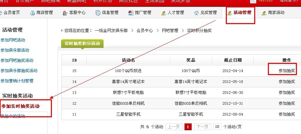Select 参加实时抽奖活动 in sidebar
The image size is (301, 134).
(20, 106)
